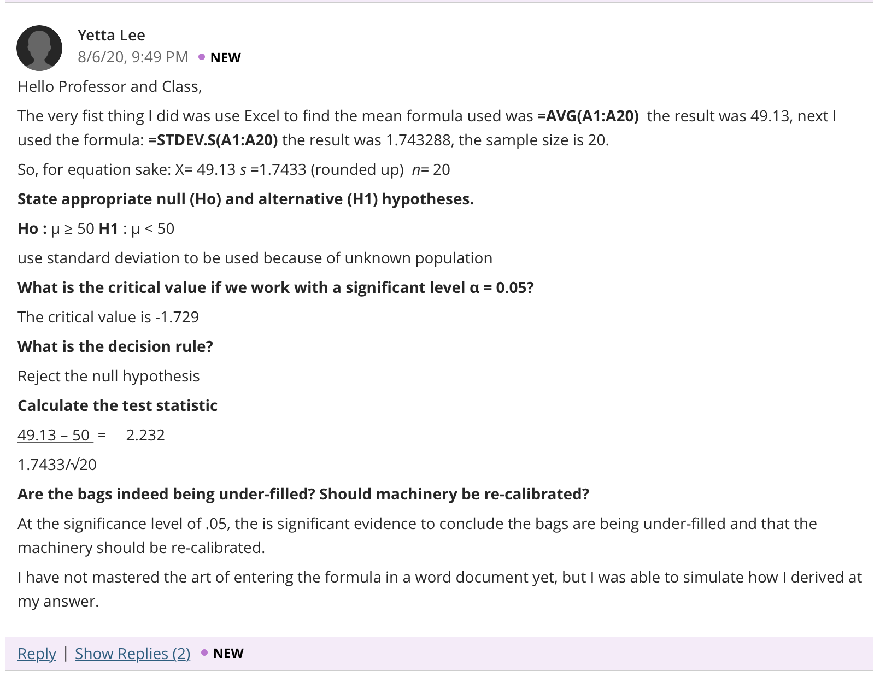The height and width of the screenshot is (682, 880).
Task: Click the bags under-filled question heading
Action: 303,495
